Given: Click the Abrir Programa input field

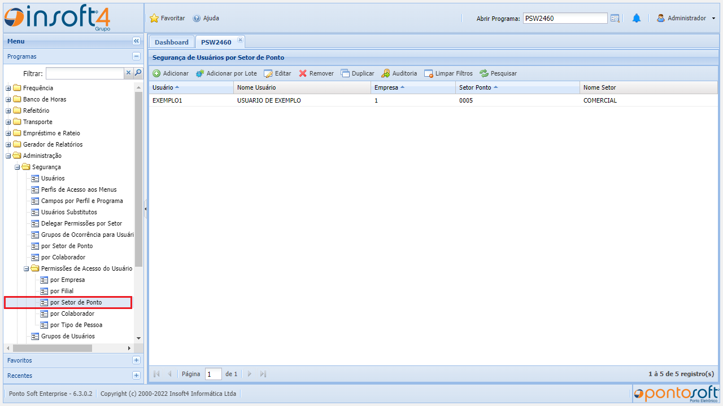Looking at the screenshot, I should (x=564, y=19).
